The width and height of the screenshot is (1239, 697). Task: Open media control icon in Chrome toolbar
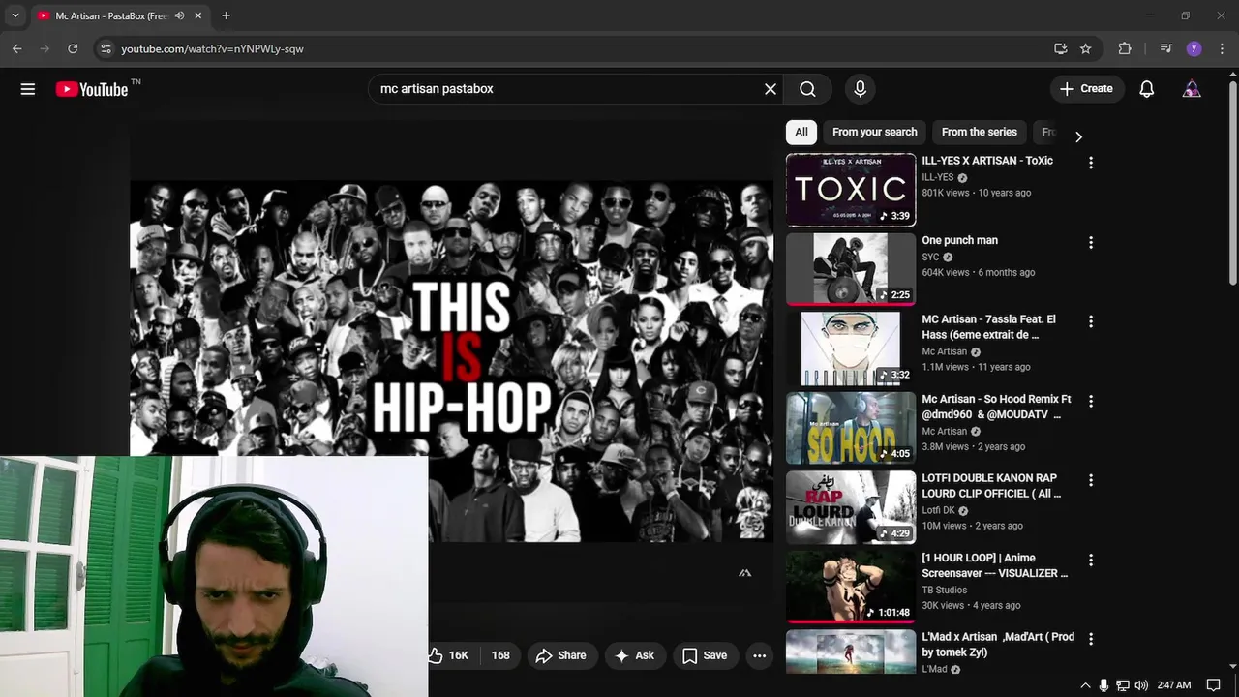(x=1165, y=48)
